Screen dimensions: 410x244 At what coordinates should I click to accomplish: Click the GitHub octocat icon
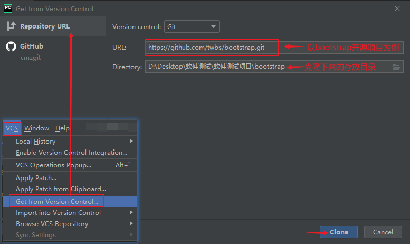11,46
